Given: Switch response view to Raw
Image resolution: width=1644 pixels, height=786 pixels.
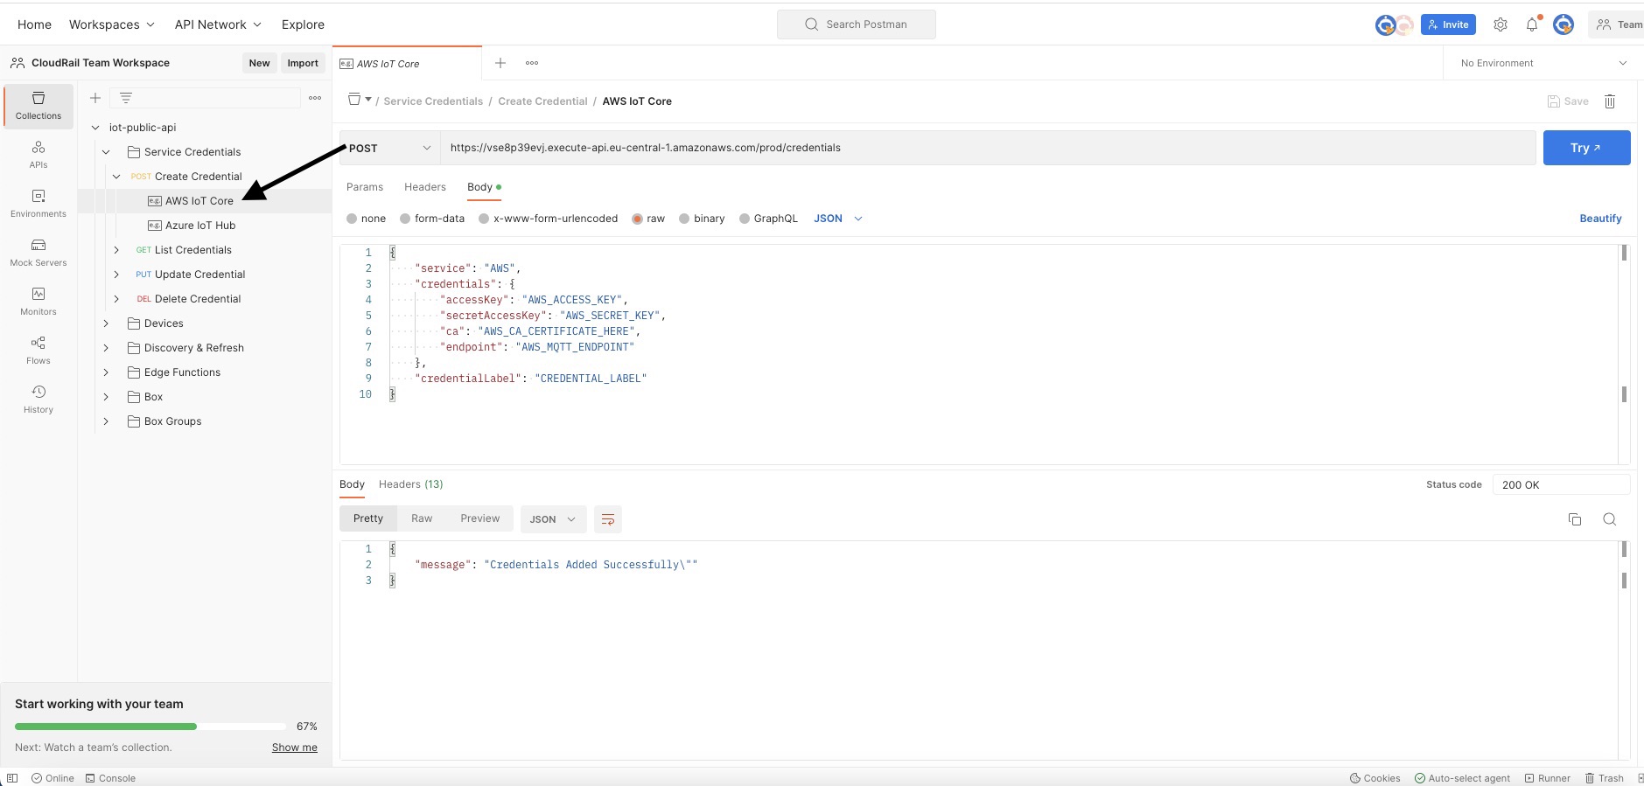Looking at the screenshot, I should (x=422, y=518).
